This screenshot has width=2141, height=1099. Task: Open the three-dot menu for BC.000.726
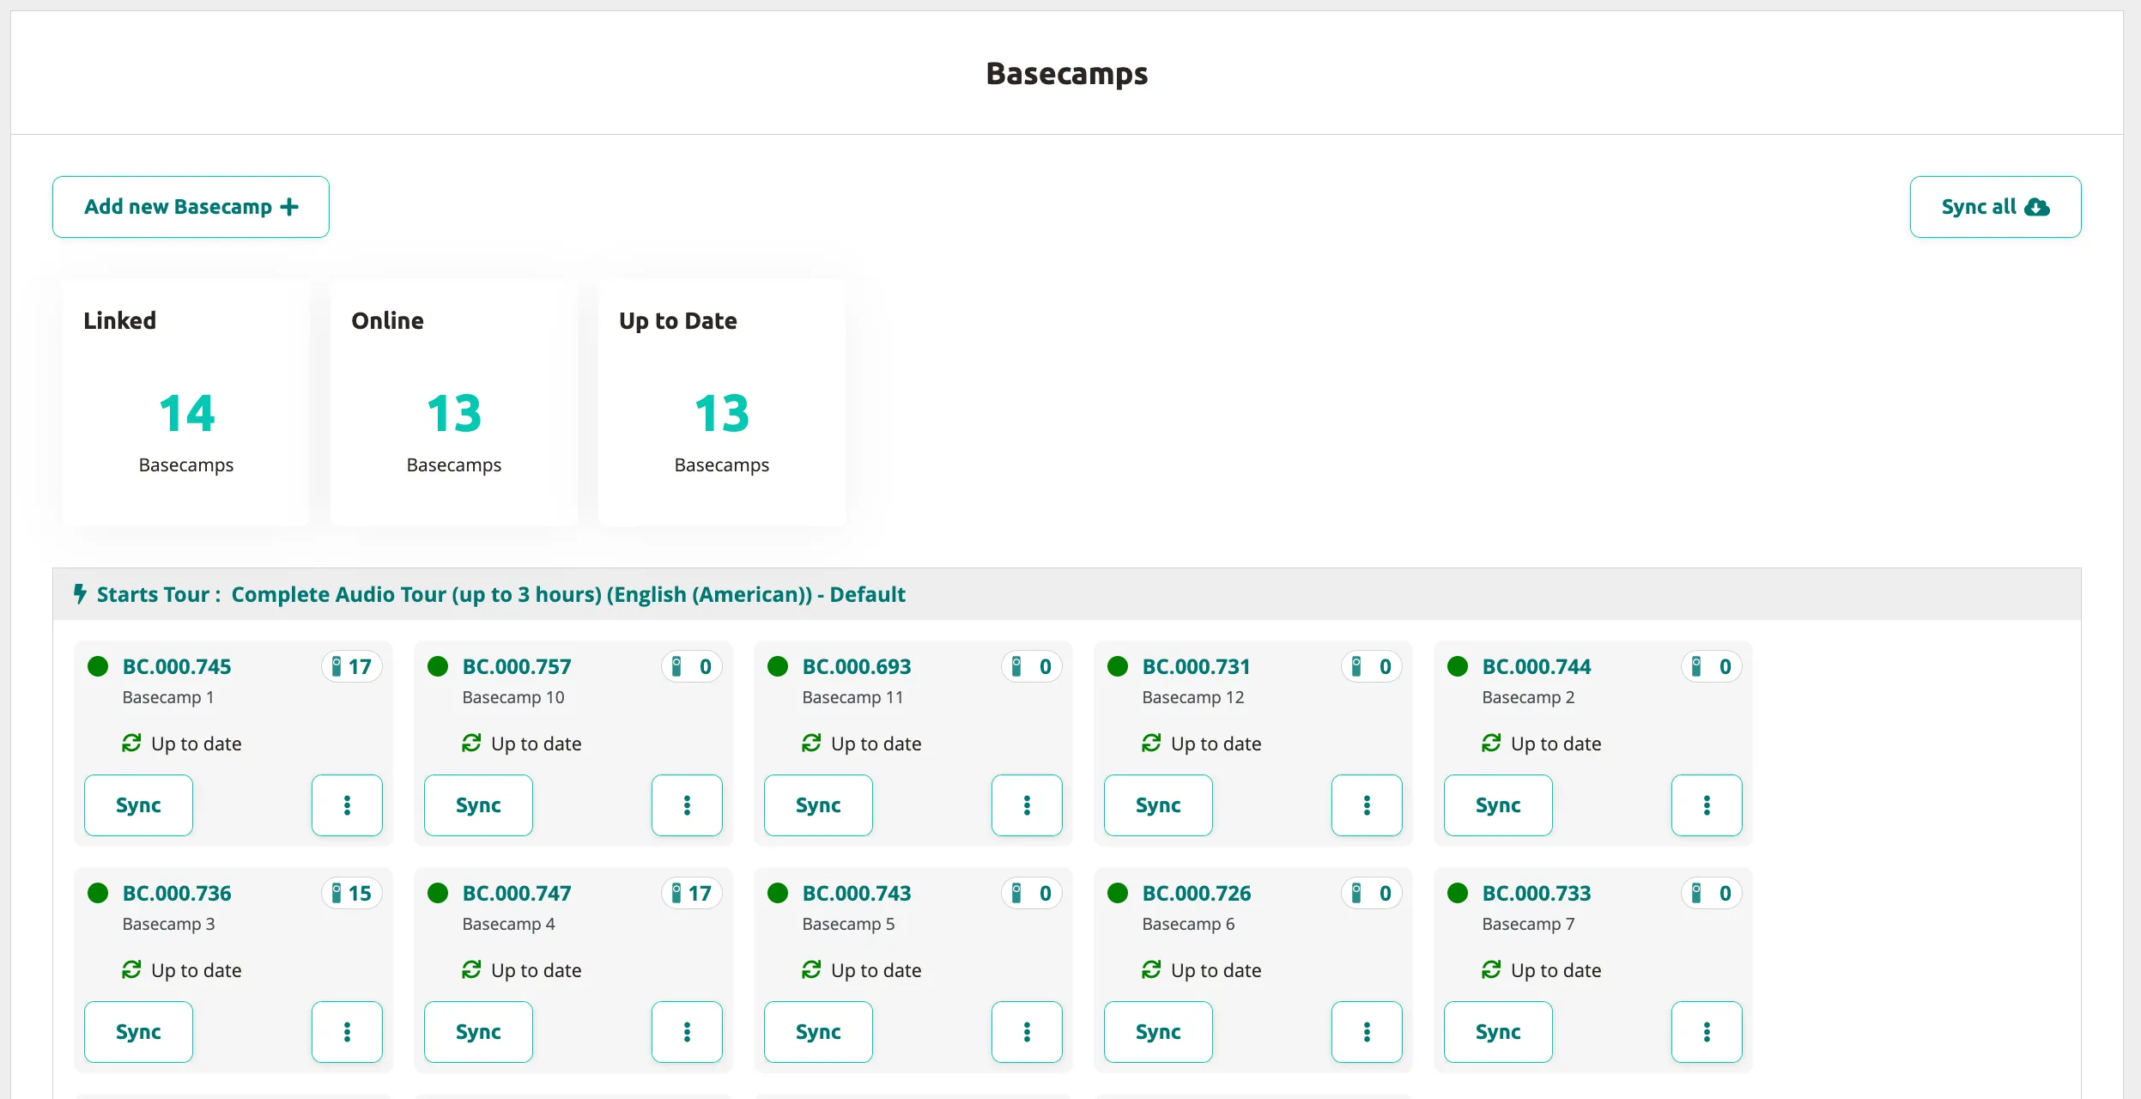(x=1367, y=1032)
